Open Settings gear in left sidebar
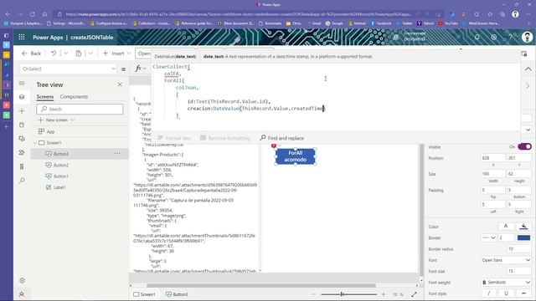Screen dimensions: 536x301 click(22, 280)
